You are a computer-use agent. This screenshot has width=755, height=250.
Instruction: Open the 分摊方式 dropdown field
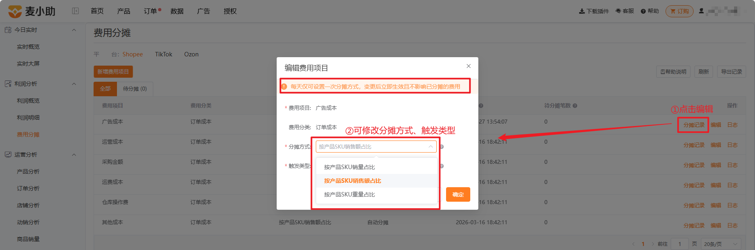click(376, 147)
